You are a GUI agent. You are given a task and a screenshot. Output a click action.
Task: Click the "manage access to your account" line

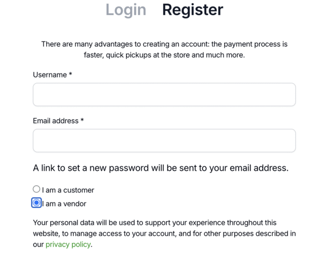[x=164, y=233]
